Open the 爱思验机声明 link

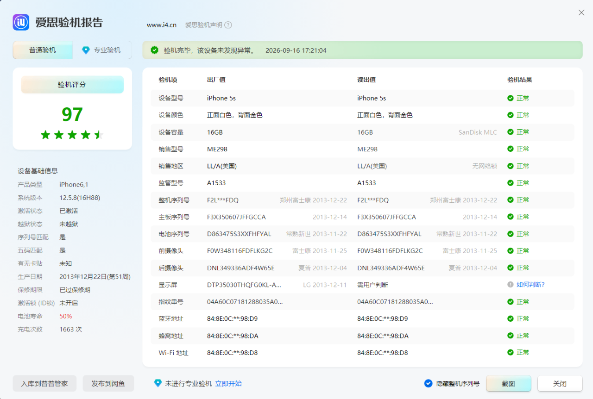[204, 25]
